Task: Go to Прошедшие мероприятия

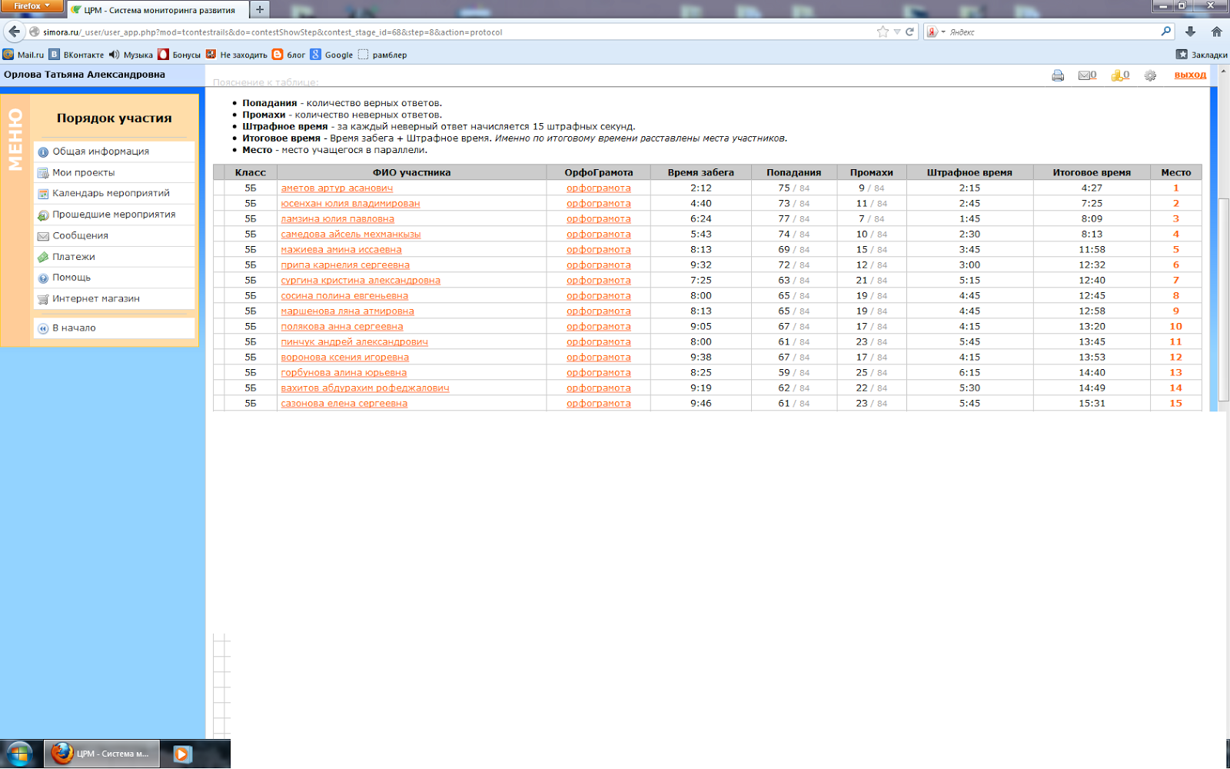Action: [x=115, y=215]
